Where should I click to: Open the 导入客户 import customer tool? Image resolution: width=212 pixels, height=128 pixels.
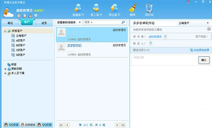96,8
